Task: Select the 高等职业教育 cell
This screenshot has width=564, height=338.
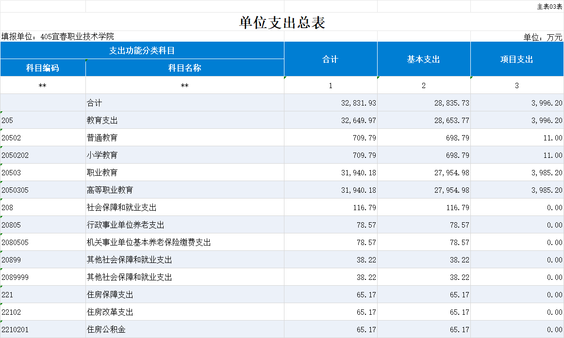Action: [x=110, y=190]
